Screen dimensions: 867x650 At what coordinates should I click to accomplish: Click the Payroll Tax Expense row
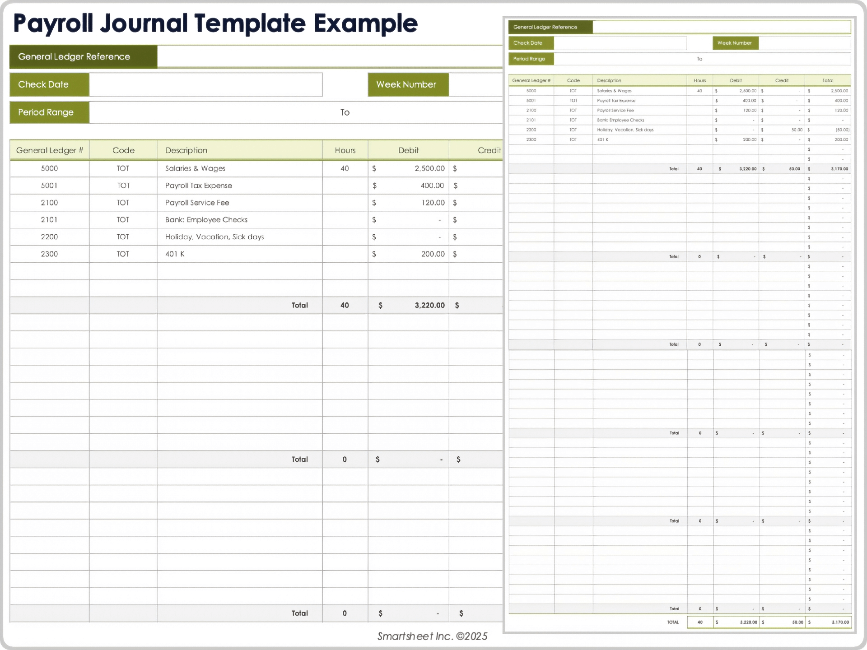pos(198,186)
